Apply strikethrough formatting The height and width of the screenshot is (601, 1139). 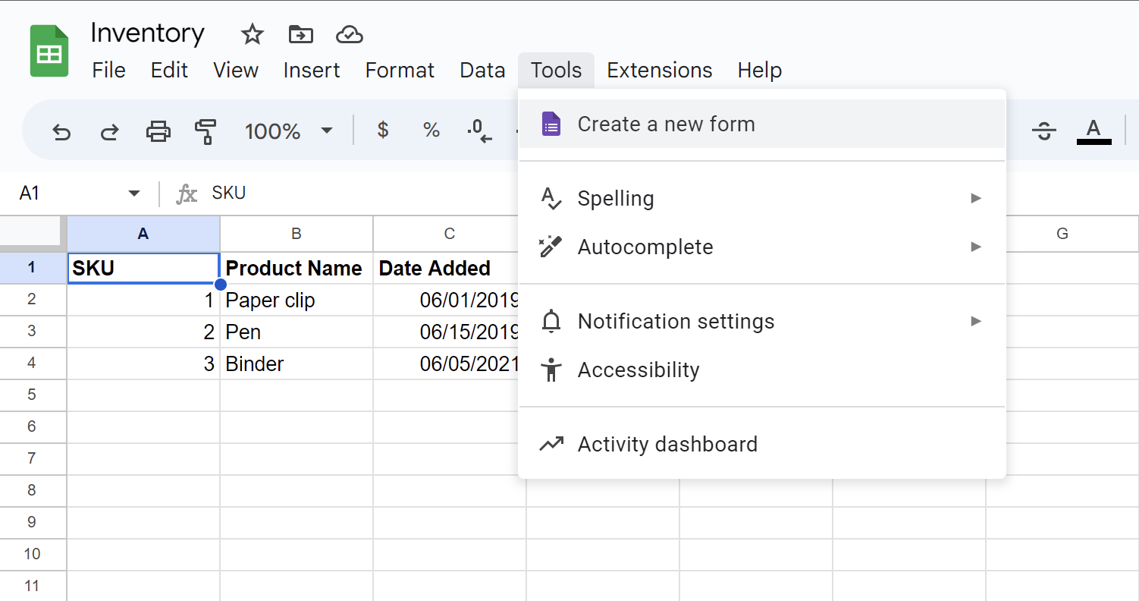pos(1044,131)
